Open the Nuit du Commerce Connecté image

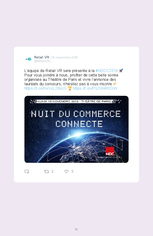(76, 129)
